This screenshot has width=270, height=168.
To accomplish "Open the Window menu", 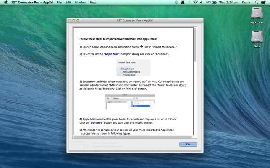I will click(81, 3).
